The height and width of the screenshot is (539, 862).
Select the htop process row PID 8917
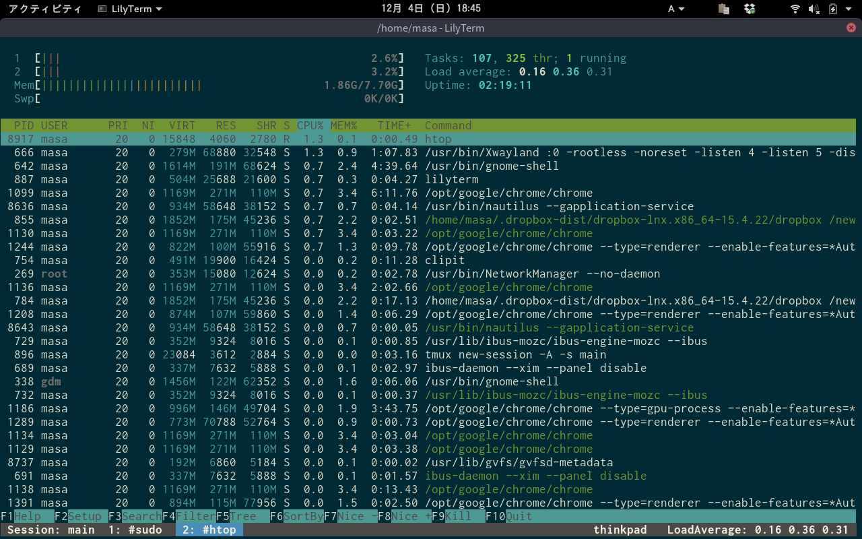(x=428, y=139)
